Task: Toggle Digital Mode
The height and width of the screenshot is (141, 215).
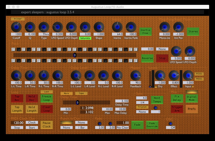Action: tap(192, 98)
